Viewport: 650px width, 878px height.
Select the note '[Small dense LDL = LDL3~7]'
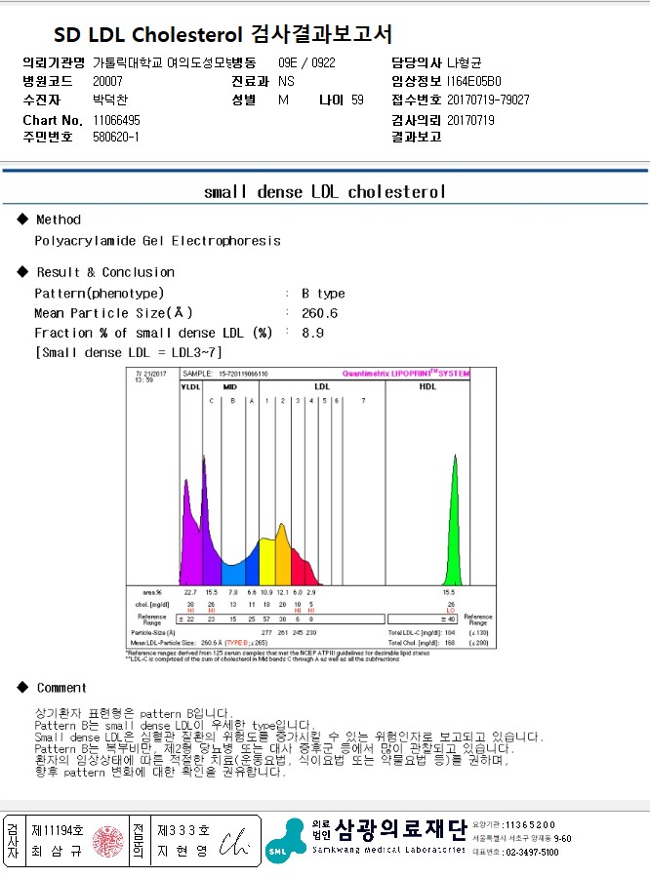[x=129, y=352]
